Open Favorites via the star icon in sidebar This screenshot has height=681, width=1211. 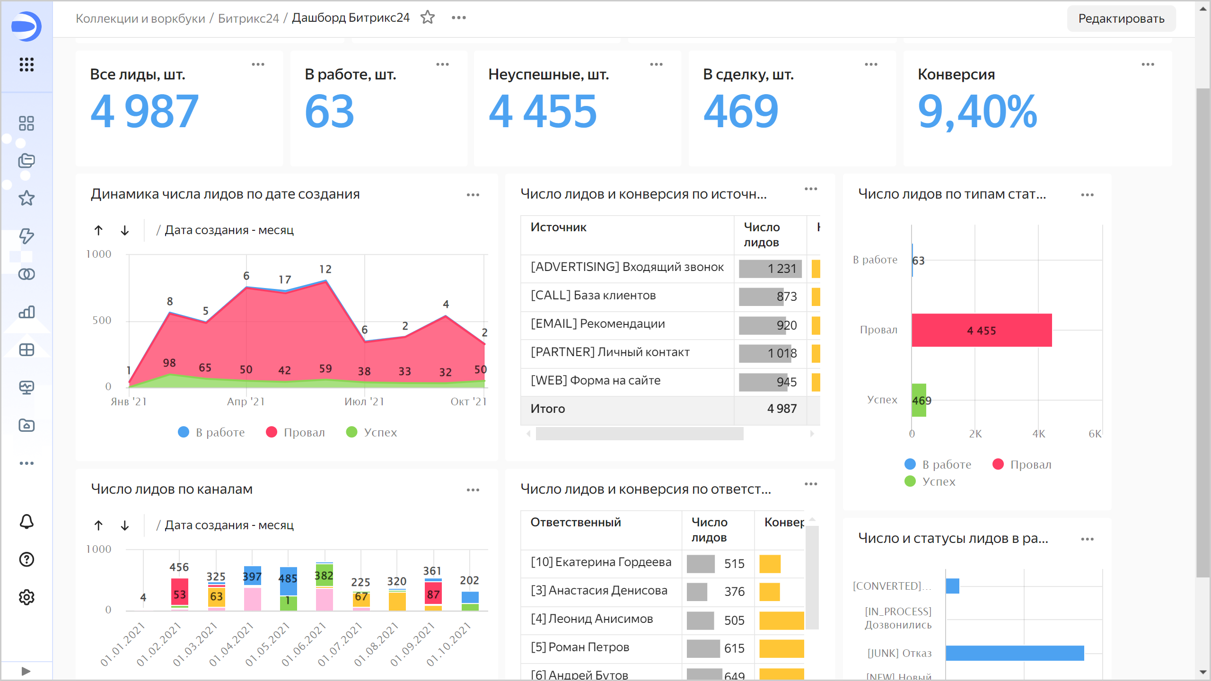pos(26,198)
